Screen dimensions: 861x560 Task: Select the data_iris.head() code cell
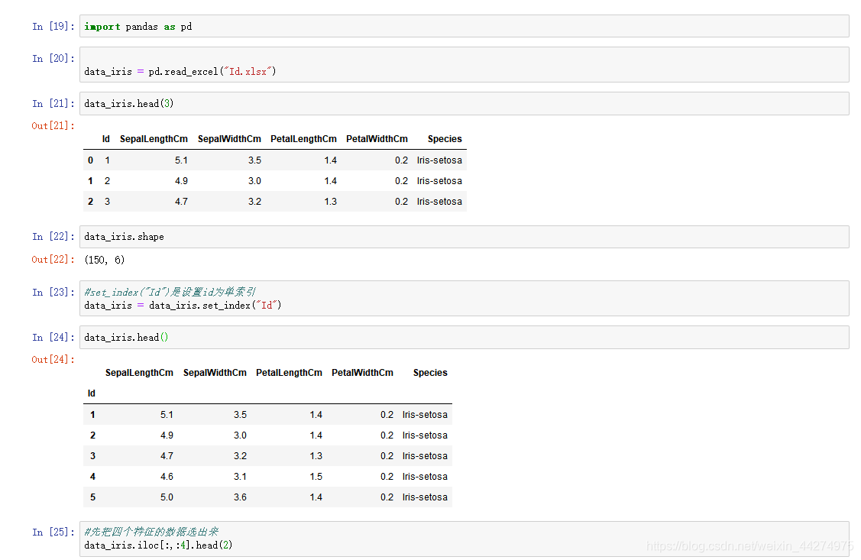point(464,337)
